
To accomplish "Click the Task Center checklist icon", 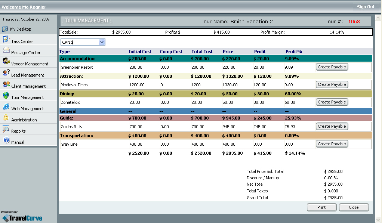I will (6, 39).
